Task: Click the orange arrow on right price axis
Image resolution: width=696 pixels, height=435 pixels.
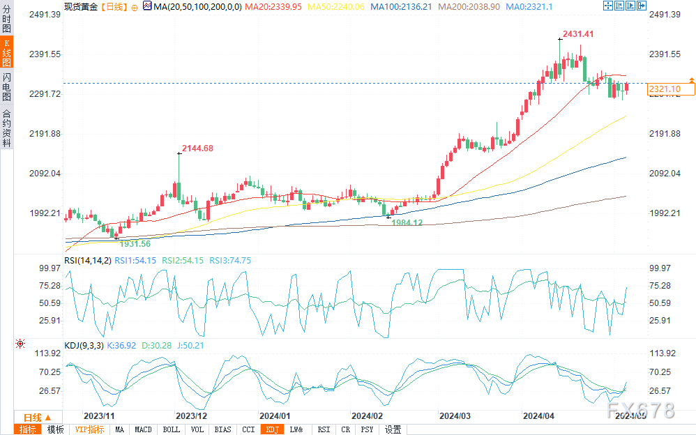Action: click(691, 79)
